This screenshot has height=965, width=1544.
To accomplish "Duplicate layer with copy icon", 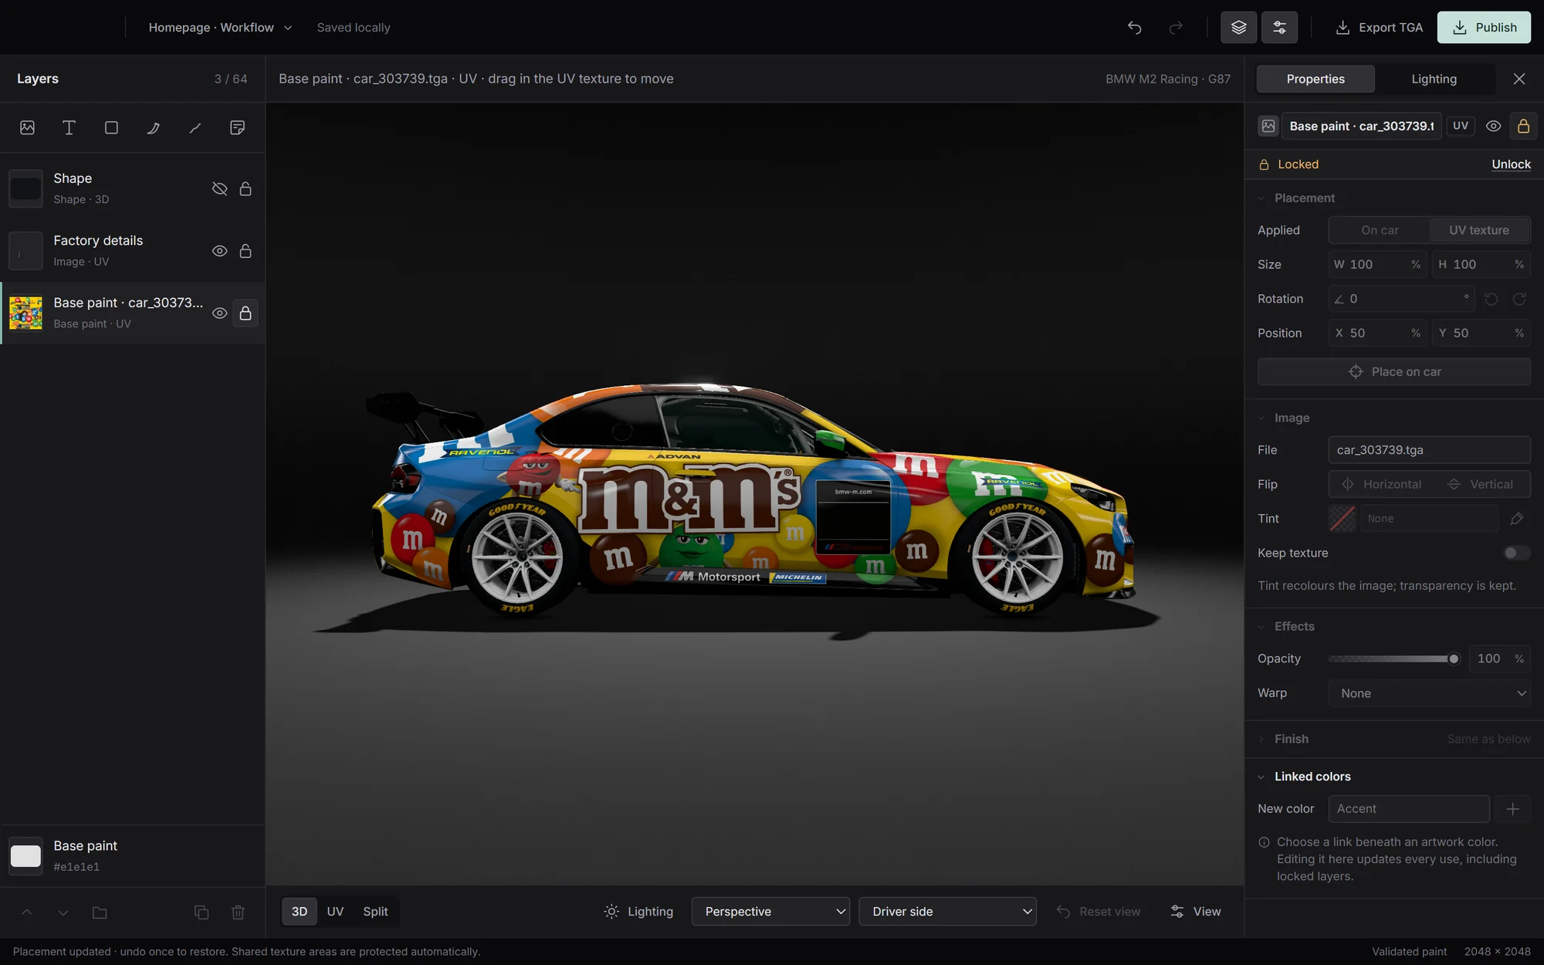I will click(x=201, y=913).
